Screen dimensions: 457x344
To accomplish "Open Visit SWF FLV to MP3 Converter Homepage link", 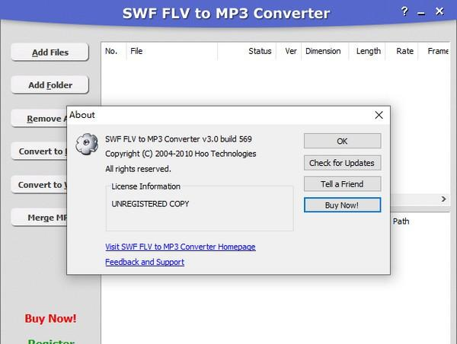I will pos(180,247).
